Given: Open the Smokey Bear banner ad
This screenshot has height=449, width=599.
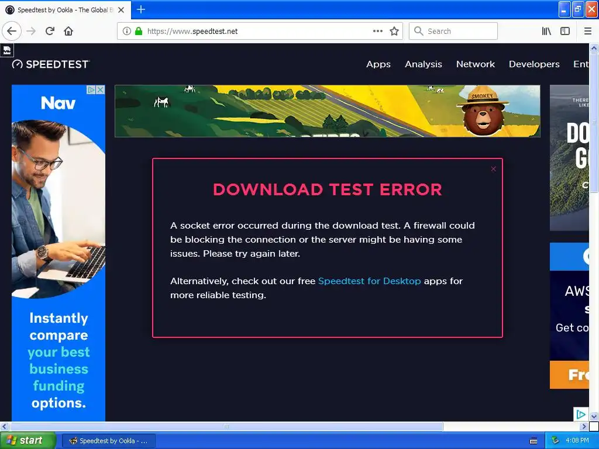Looking at the screenshot, I should tap(328, 110).
